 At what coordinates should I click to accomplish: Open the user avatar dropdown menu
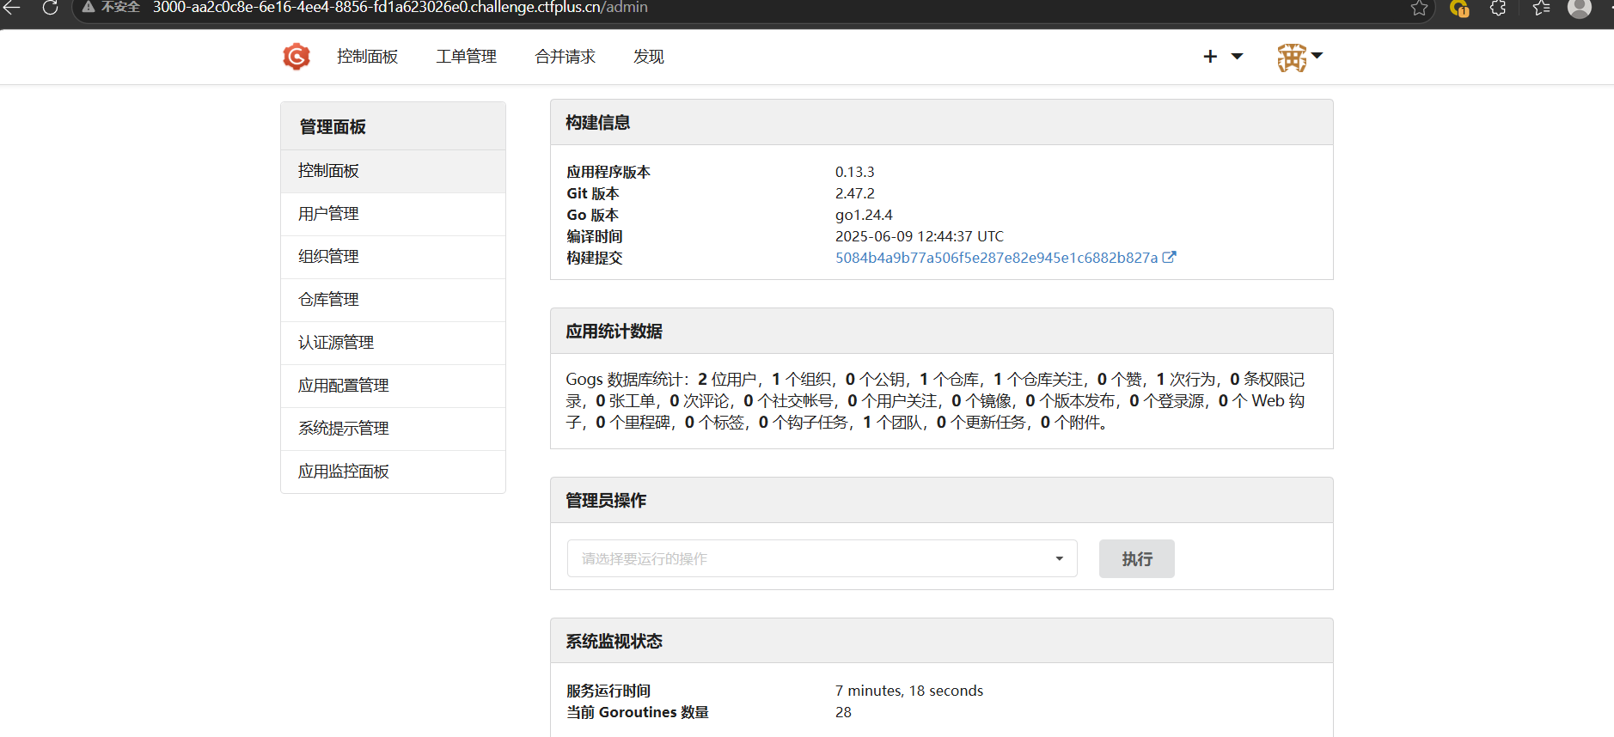[x=1299, y=58]
